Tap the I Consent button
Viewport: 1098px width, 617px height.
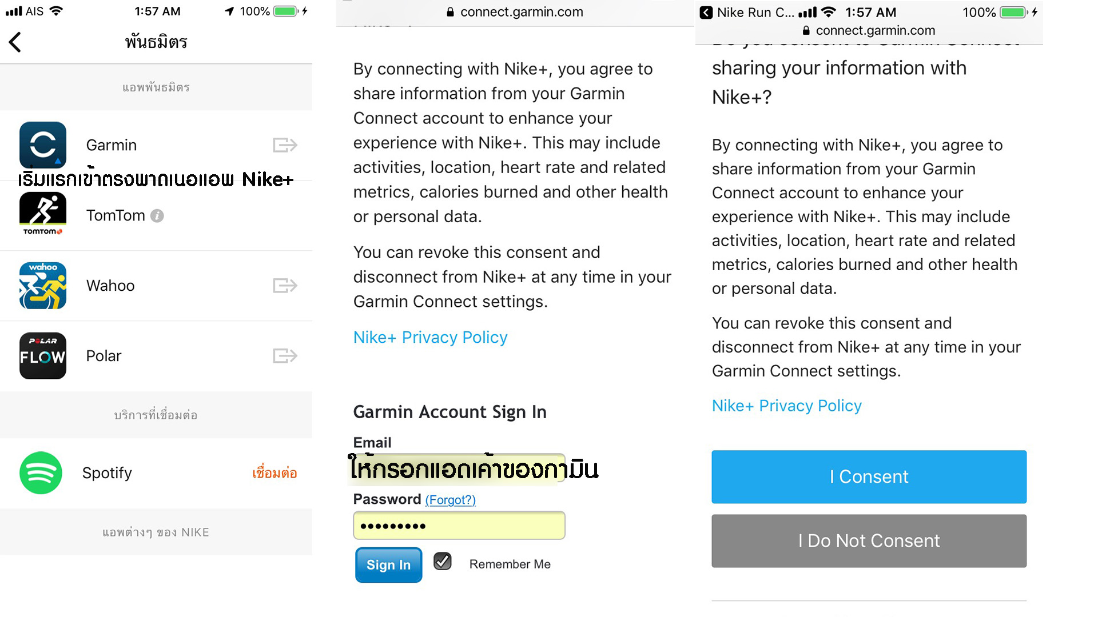tap(869, 477)
